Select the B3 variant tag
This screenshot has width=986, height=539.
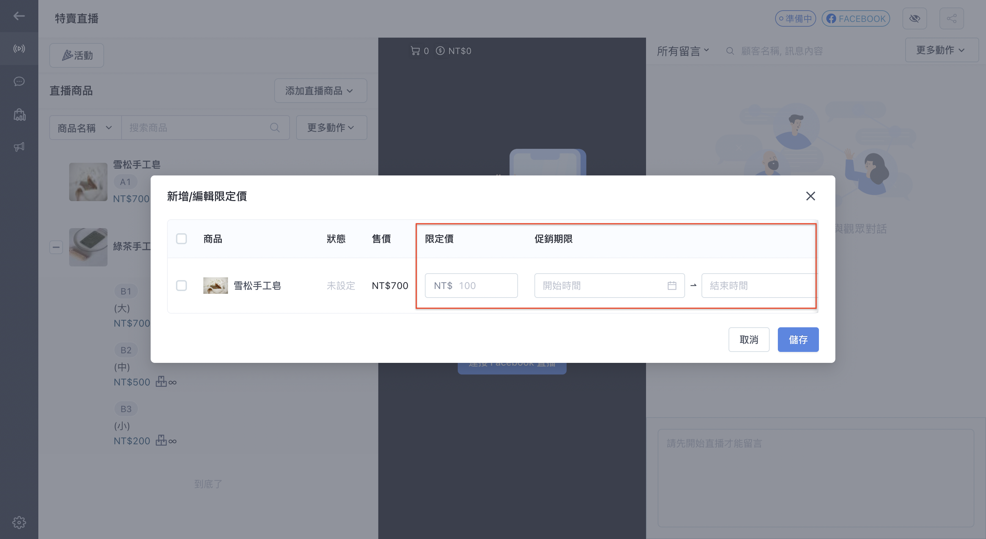(x=126, y=409)
